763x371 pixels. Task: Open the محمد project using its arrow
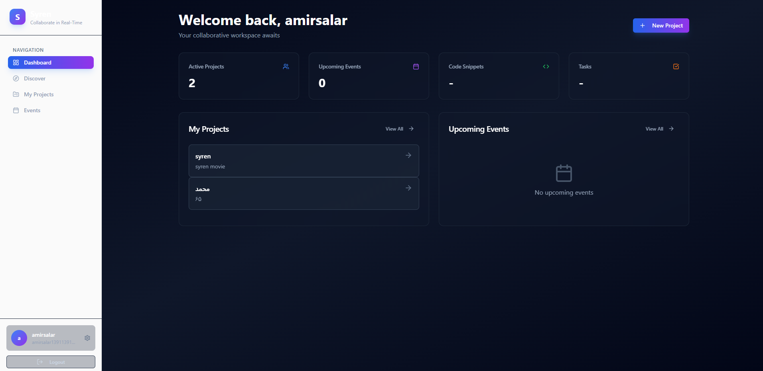pos(408,188)
